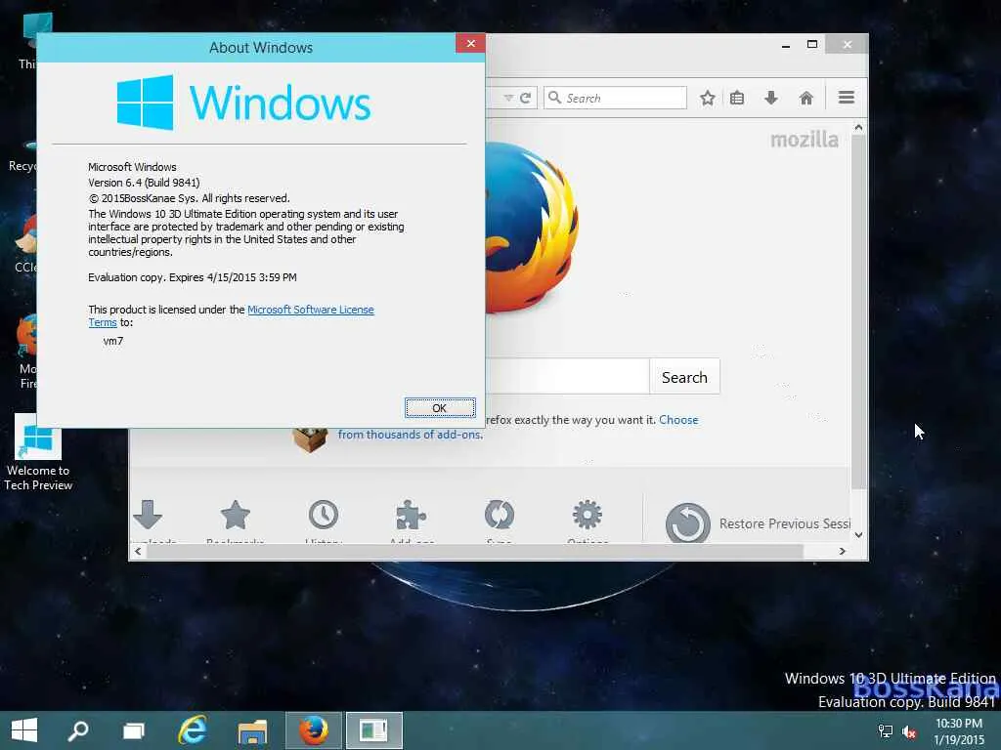Click Restore Previous Session
This screenshot has height=750, width=1001.
(758, 523)
